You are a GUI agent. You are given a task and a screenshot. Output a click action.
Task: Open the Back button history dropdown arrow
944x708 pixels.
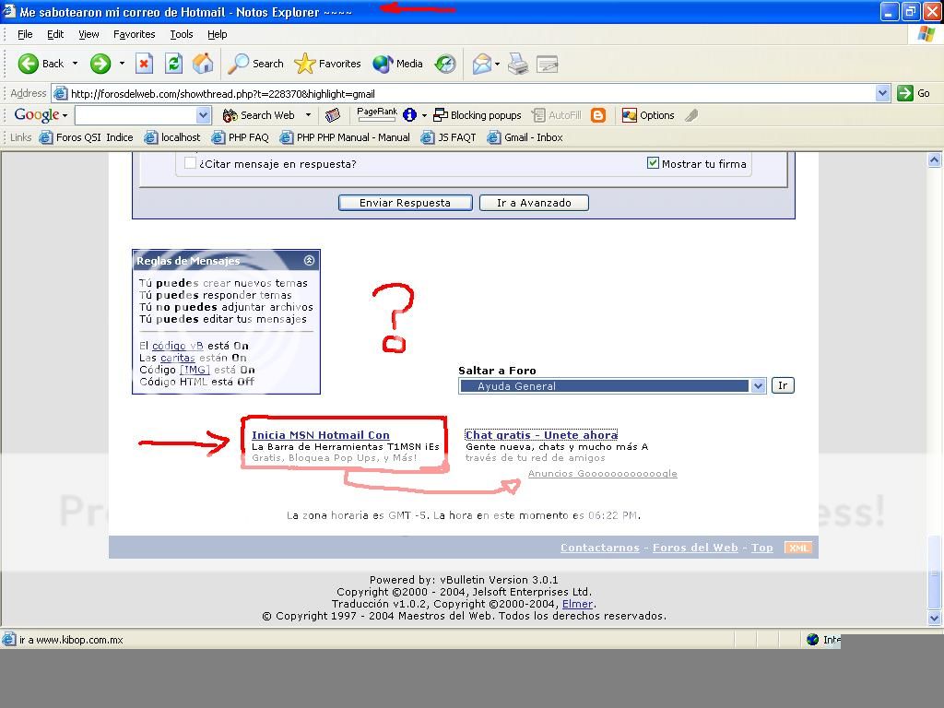coord(75,64)
